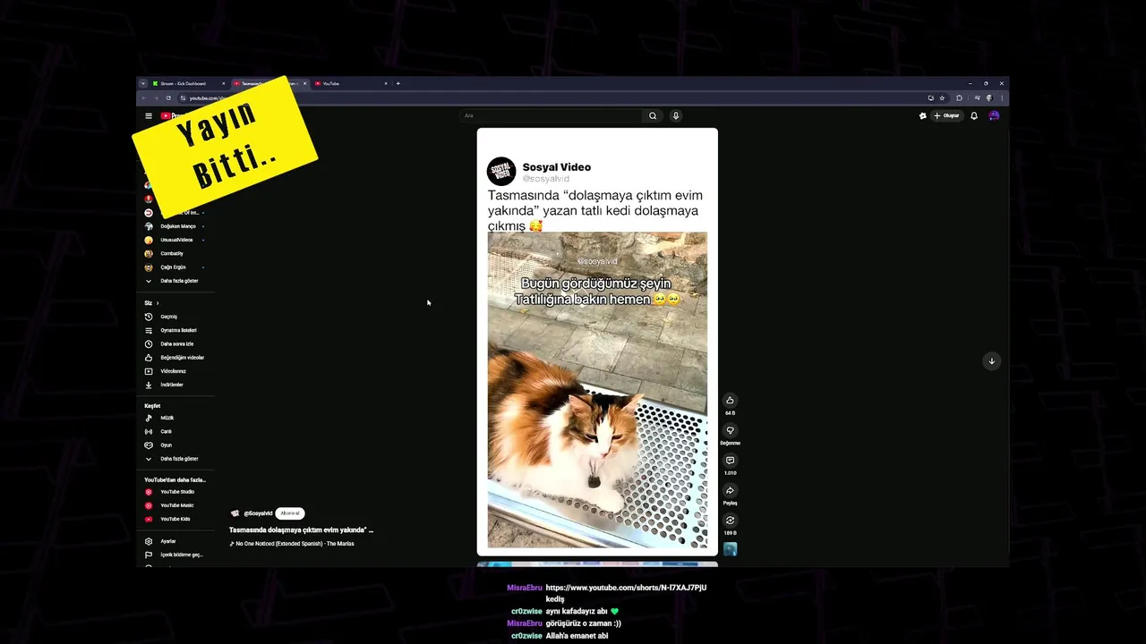This screenshot has height=644, width=1146.
Task: Click the search magnifier button
Action: 653,115
